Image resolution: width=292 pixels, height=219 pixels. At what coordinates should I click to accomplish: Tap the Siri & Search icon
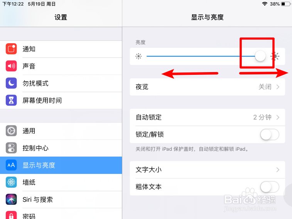tap(11, 199)
